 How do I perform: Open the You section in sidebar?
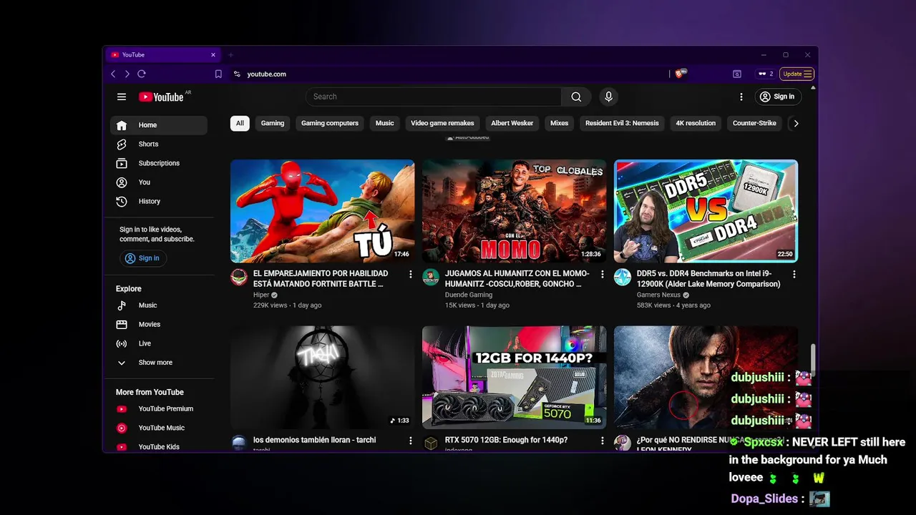point(159,182)
